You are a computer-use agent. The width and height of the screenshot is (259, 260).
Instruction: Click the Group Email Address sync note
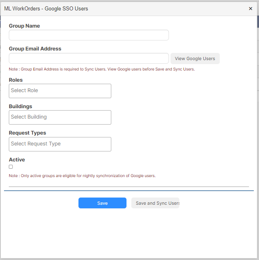coord(102,69)
